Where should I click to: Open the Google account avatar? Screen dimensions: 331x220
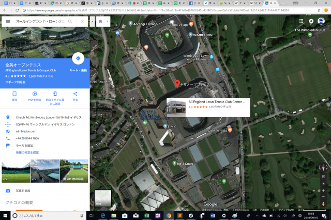(321, 21)
